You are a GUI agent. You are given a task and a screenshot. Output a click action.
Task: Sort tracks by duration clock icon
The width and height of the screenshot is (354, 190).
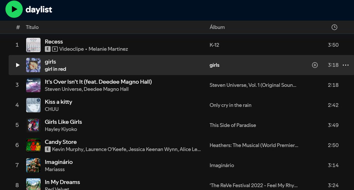(x=334, y=27)
